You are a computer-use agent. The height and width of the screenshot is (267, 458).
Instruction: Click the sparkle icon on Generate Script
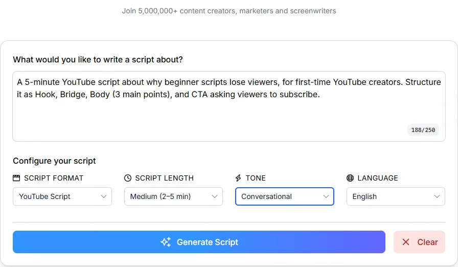click(x=166, y=242)
